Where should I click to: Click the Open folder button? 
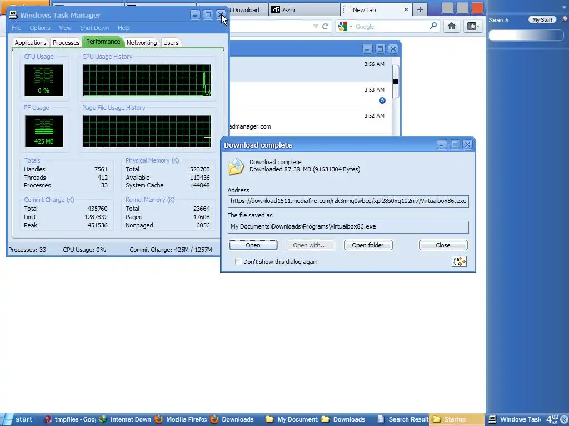click(368, 245)
